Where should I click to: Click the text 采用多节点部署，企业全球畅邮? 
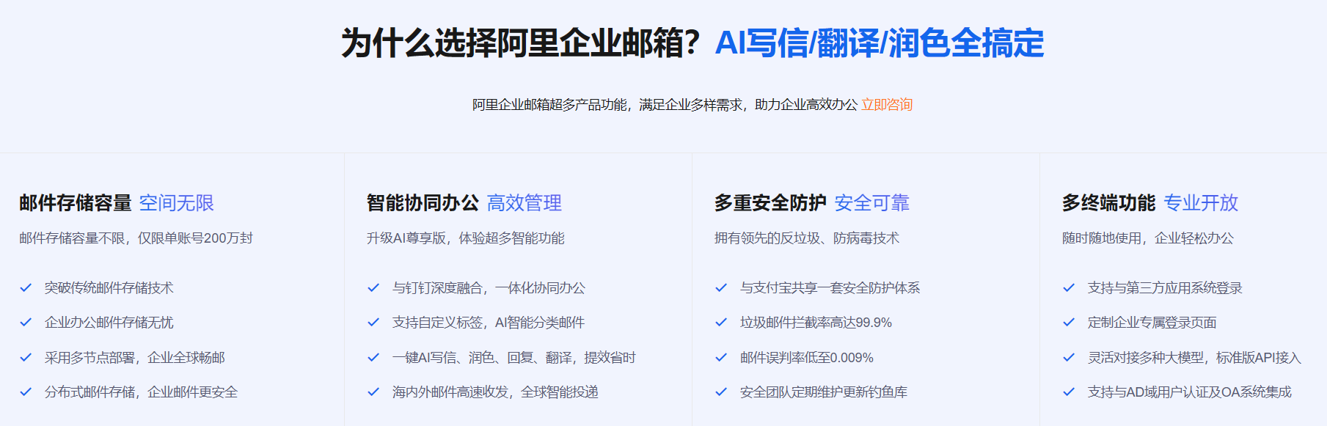point(135,358)
